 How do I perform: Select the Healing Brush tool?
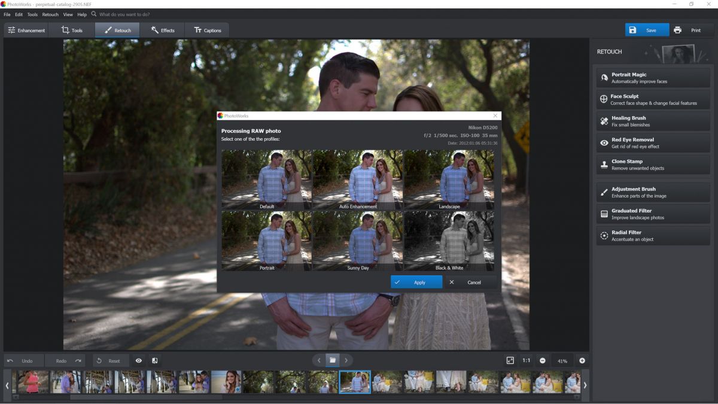pos(652,121)
